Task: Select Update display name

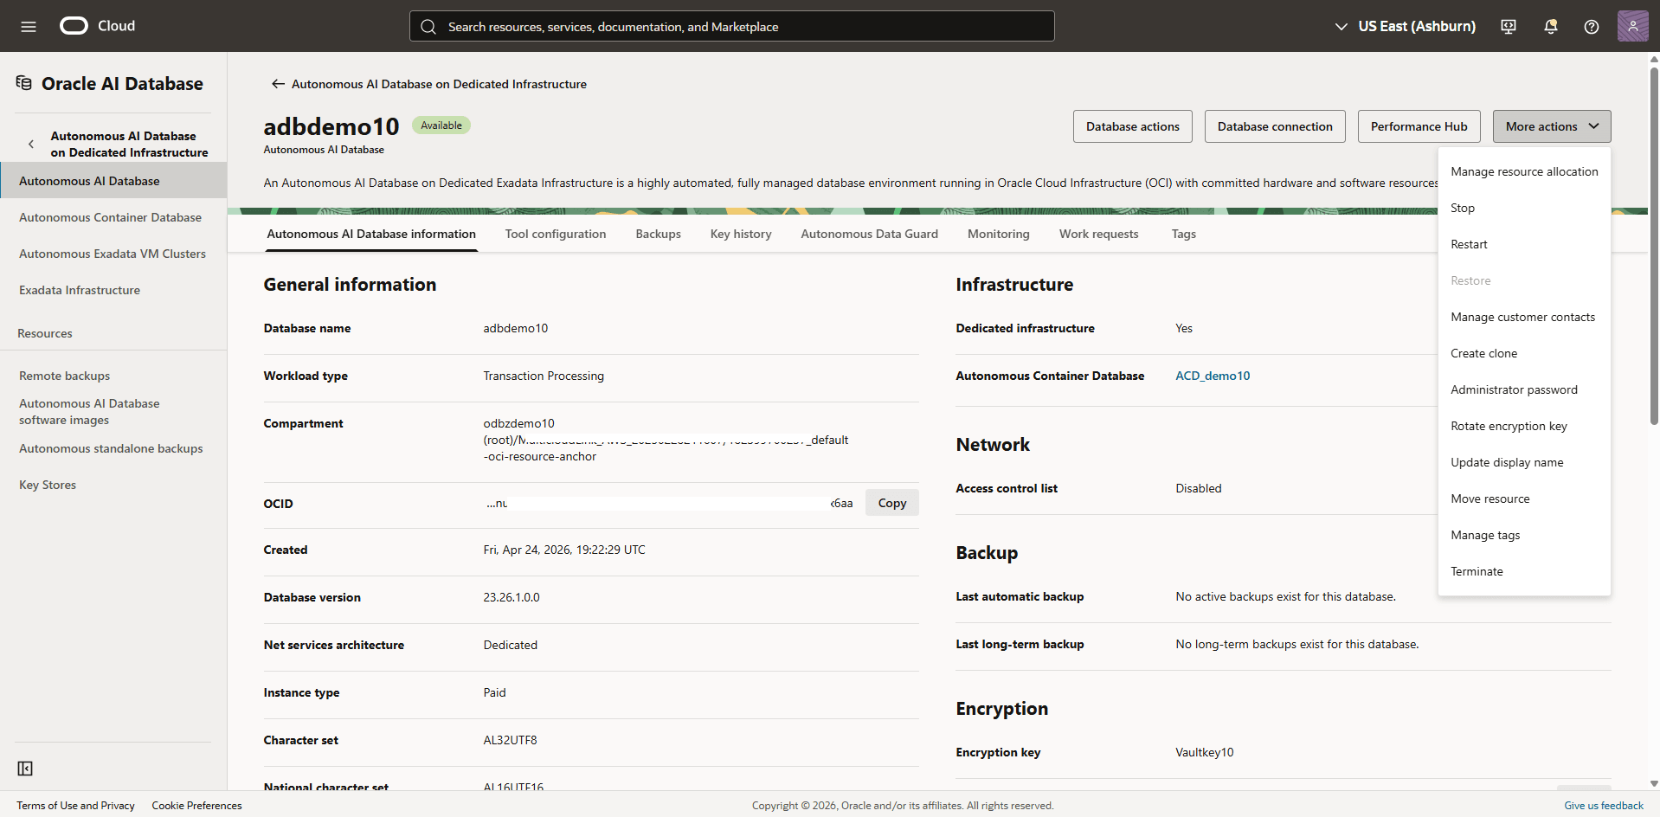Action: 1524,462
